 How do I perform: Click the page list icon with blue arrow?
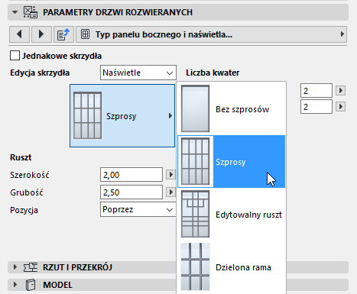click(x=63, y=34)
